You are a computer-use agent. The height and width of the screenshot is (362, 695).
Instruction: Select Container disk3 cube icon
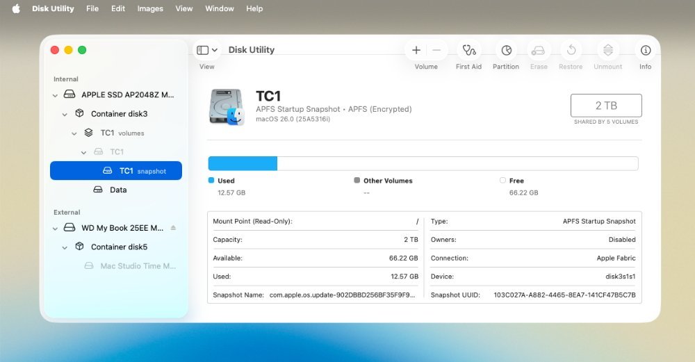pyautogui.click(x=79, y=113)
